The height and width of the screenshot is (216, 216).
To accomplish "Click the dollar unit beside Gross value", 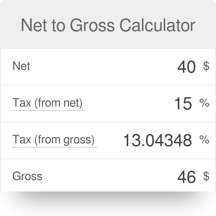I will pyautogui.click(x=206, y=176).
